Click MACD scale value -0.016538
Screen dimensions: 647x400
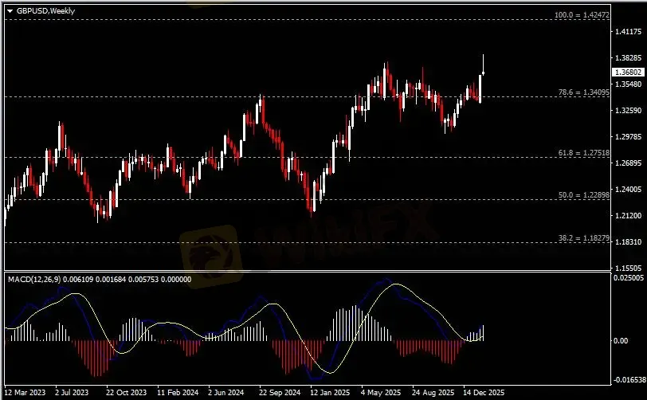point(629,380)
